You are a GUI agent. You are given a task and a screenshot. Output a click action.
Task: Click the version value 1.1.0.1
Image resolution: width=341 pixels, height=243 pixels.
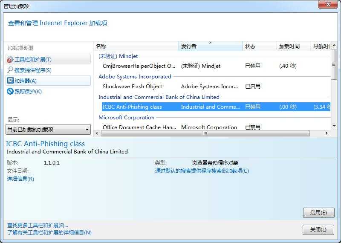click(52, 163)
